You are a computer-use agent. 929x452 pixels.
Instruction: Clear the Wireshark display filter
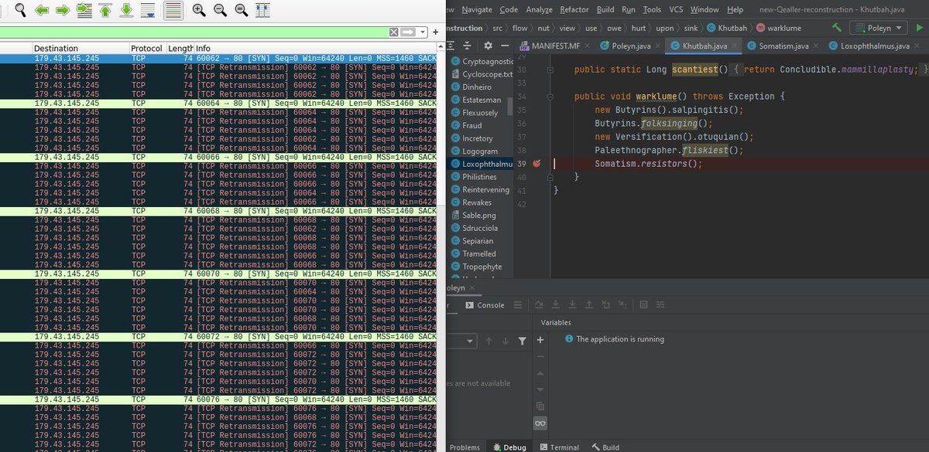[393, 32]
